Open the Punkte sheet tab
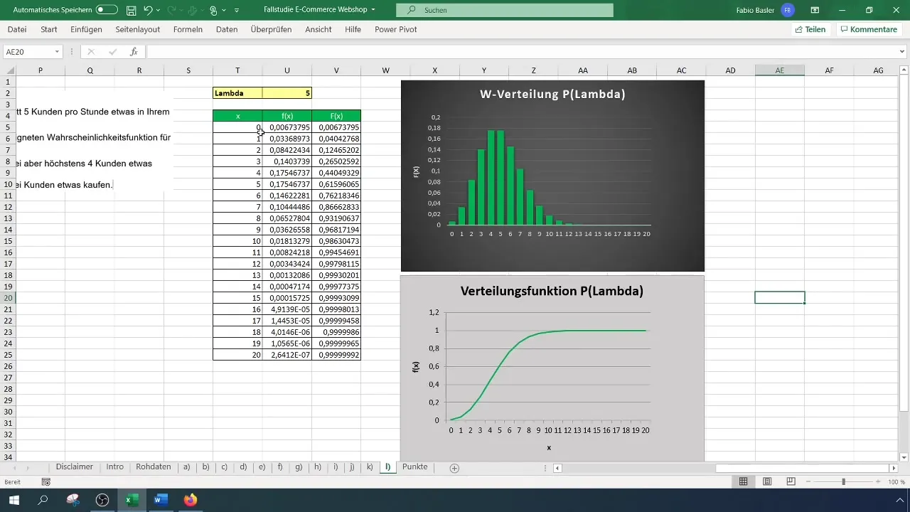Image resolution: width=910 pixels, height=512 pixels. pos(414,467)
